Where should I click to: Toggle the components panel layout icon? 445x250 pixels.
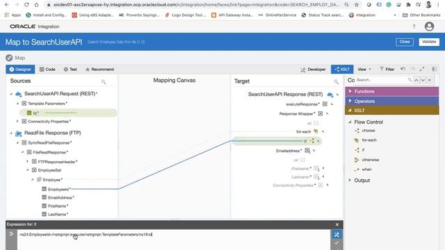(434, 69)
